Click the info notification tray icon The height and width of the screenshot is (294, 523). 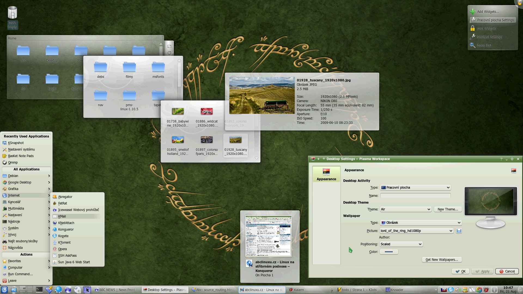pyautogui.click(x=494, y=290)
